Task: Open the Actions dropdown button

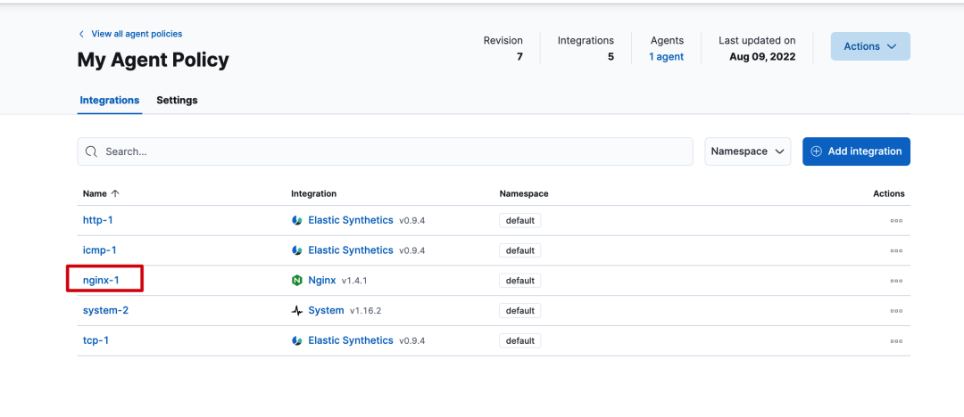Action: click(x=869, y=46)
